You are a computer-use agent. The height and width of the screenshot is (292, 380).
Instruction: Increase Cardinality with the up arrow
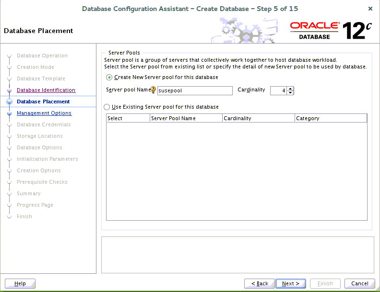click(290, 89)
